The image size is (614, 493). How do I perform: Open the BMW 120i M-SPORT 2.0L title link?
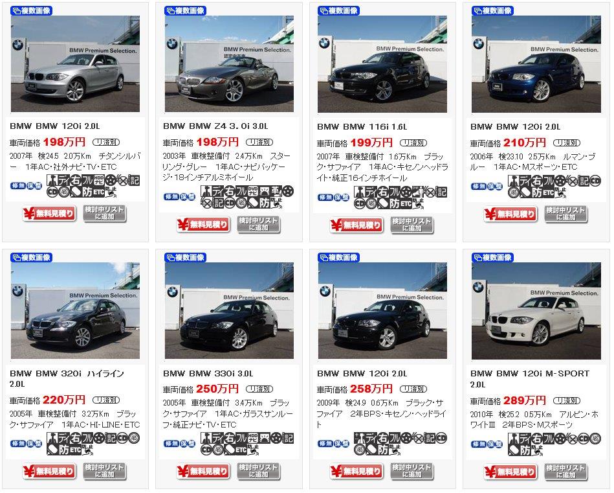pos(530,378)
